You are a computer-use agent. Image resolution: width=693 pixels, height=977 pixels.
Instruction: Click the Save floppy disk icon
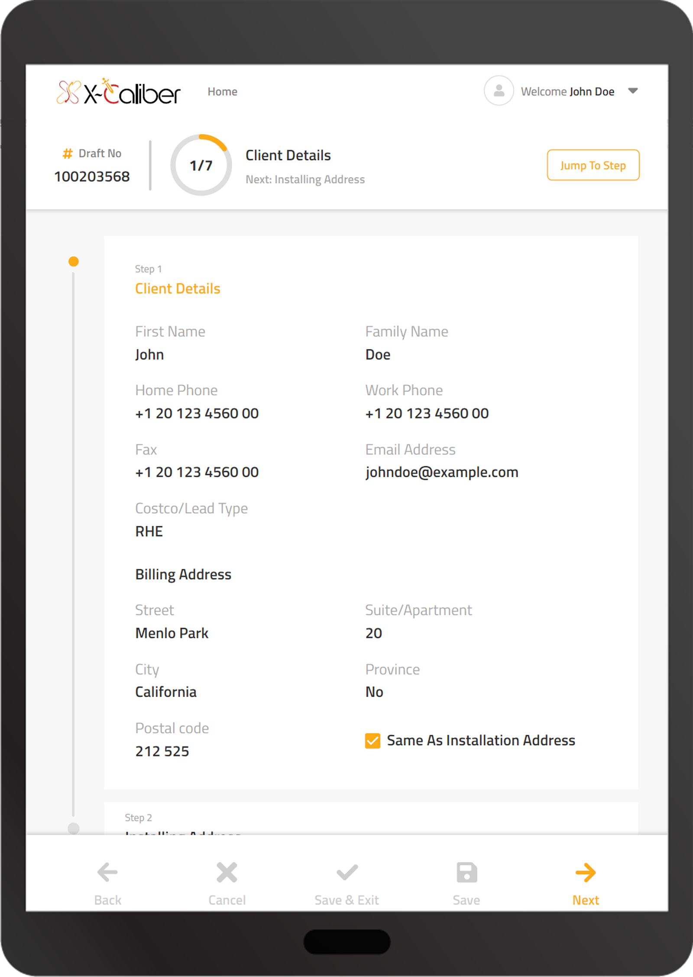pyautogui.click(x=466, y=872)
